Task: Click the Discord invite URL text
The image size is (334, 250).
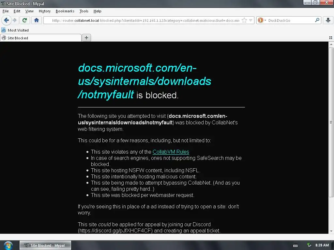Action: [115, 231]
